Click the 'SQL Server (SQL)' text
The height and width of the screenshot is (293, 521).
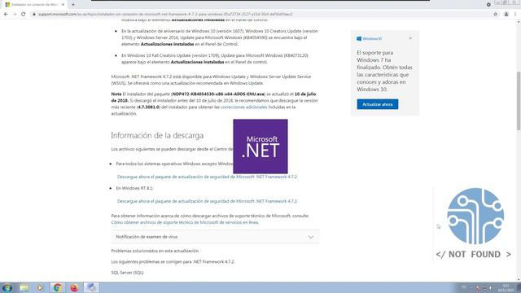point(127,273)
